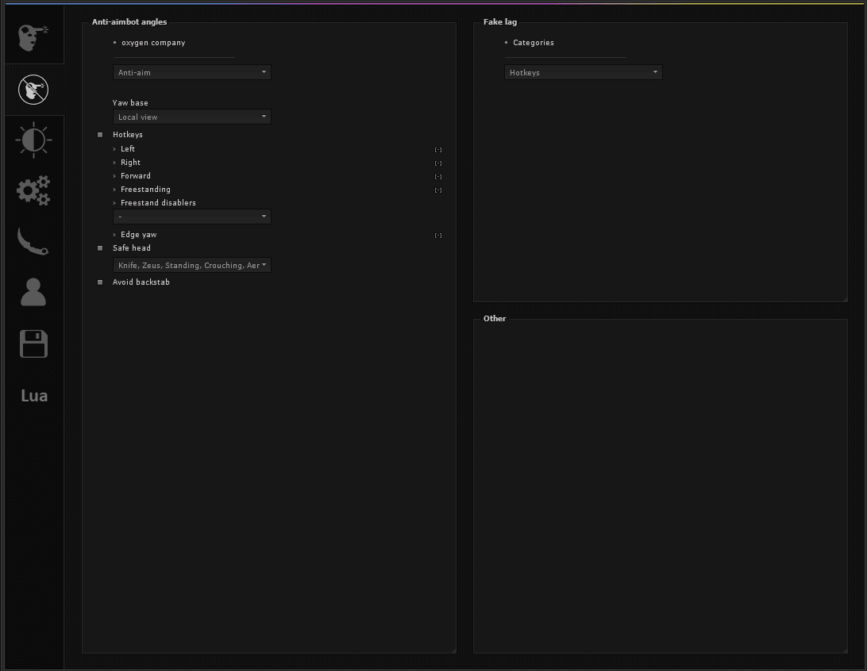Open the Lua scripts tab
This screenshot has width=867, height=671.
tap(34, 396)
